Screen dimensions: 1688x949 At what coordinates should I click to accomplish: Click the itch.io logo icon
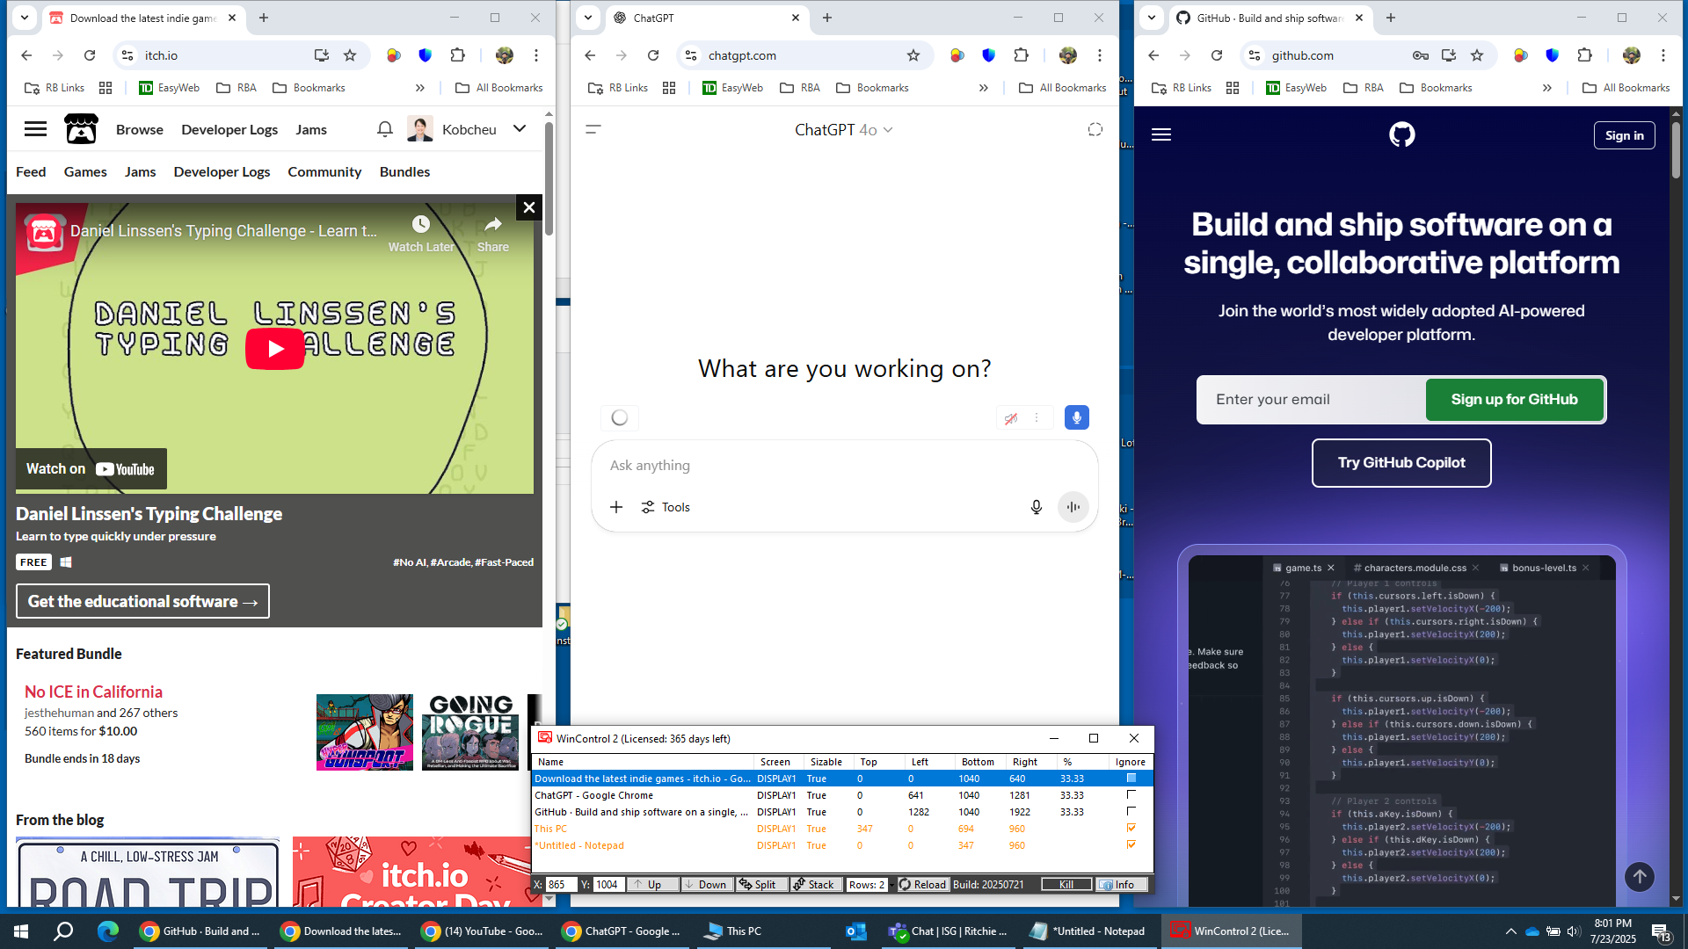81,129
